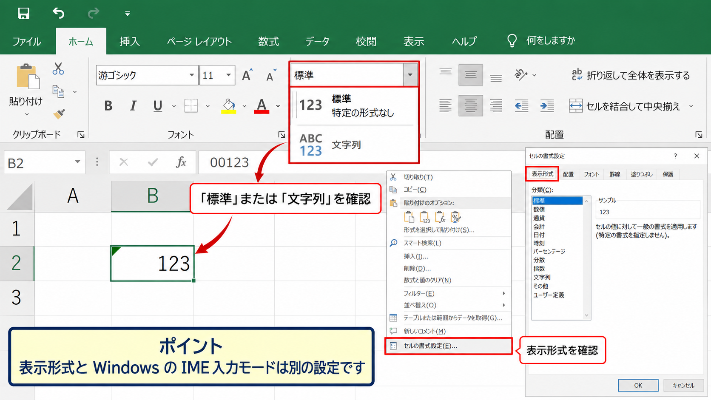This screenshot has height=400, width=711.
Task: Click the Paste clipboard icon
Action: click(27, 77)
